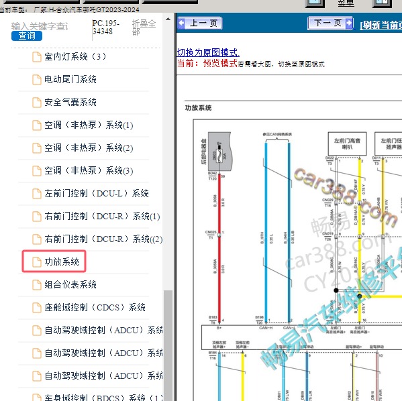Go to previous page with 上一页
Screen dimensions: 402x401
[200, 23]
